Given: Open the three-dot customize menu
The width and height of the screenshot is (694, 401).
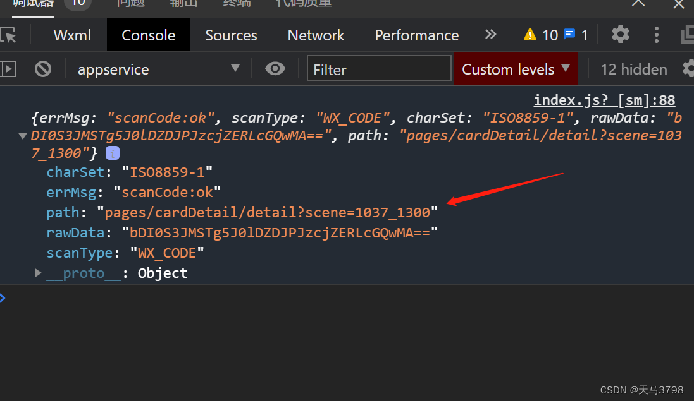Looking at the screenshot, I should [x=656, y=34].
